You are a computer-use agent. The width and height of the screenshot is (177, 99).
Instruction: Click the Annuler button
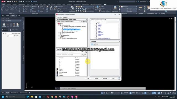[97, 78]
